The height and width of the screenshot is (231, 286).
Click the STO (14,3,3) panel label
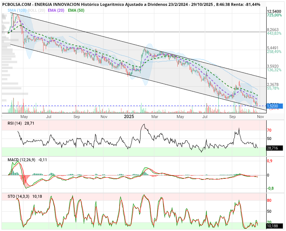pyautogui.click(x=19, y=197)
